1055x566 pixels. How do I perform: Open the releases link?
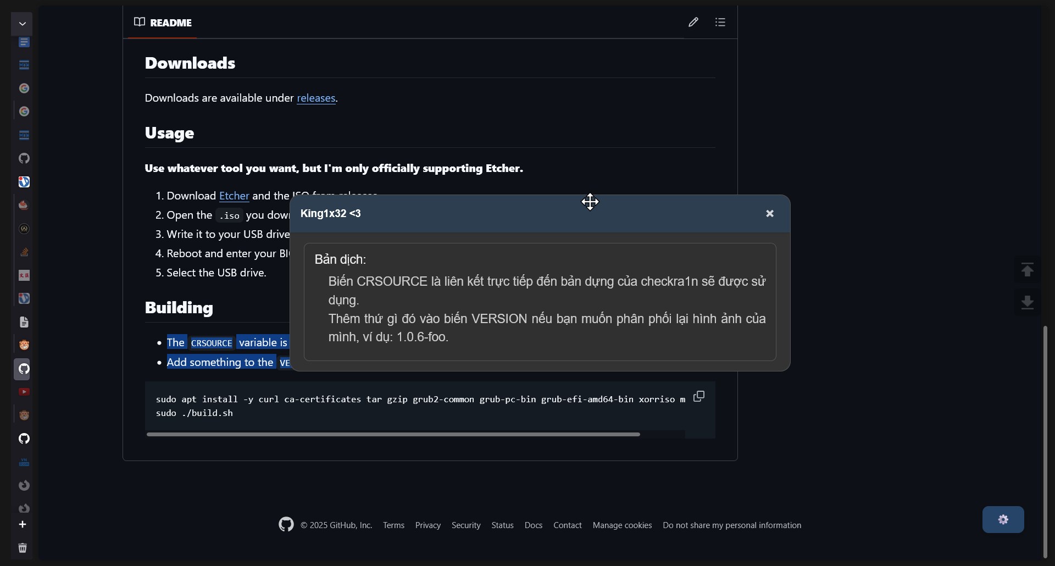pos(316,98)
